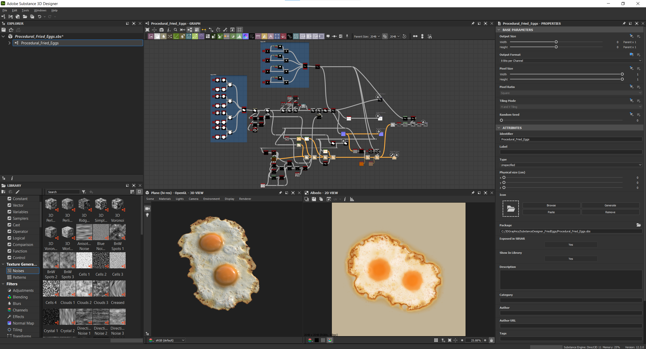Click the Blend node icon in toolbar
Viewport: 646px width, 349px height.
pyautogui.click(x=157, y=36)
